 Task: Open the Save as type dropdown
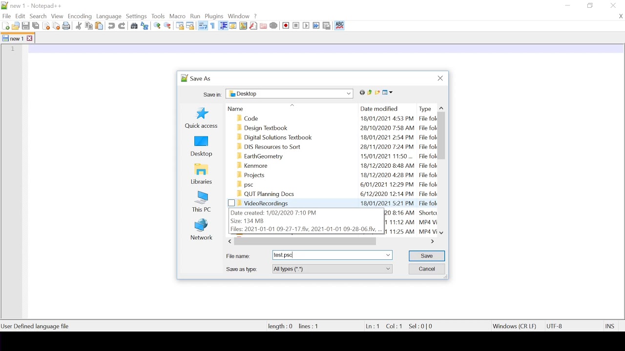coord(333,269)
